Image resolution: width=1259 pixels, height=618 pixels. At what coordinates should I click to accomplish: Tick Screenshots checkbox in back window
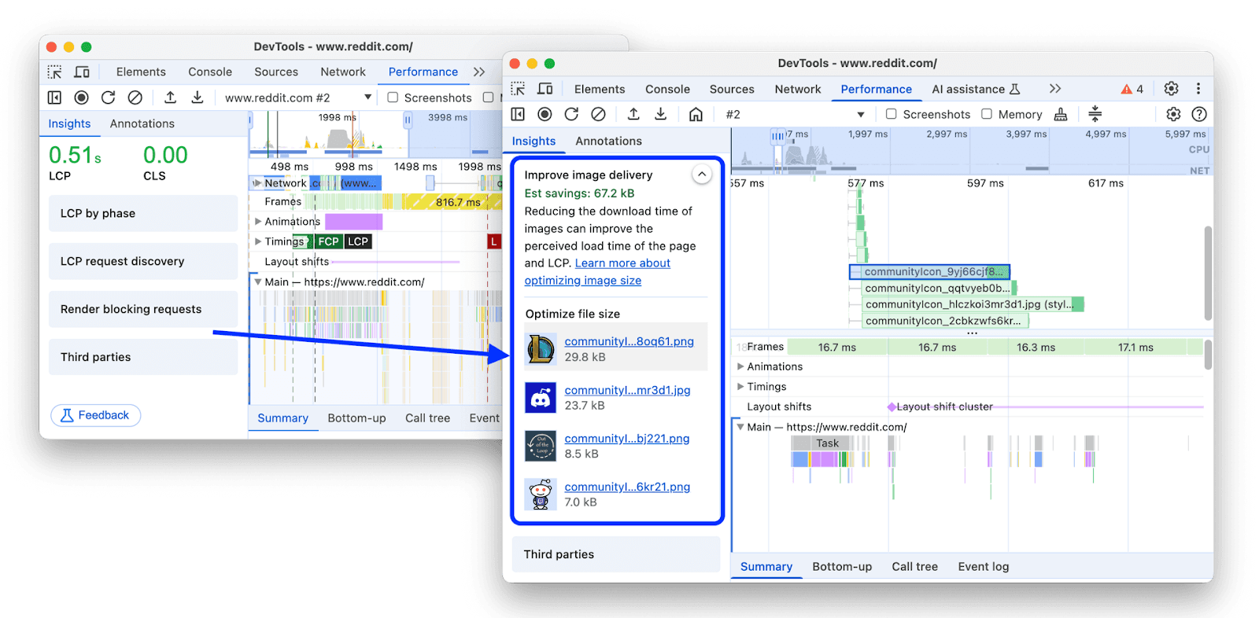(393, 97)
